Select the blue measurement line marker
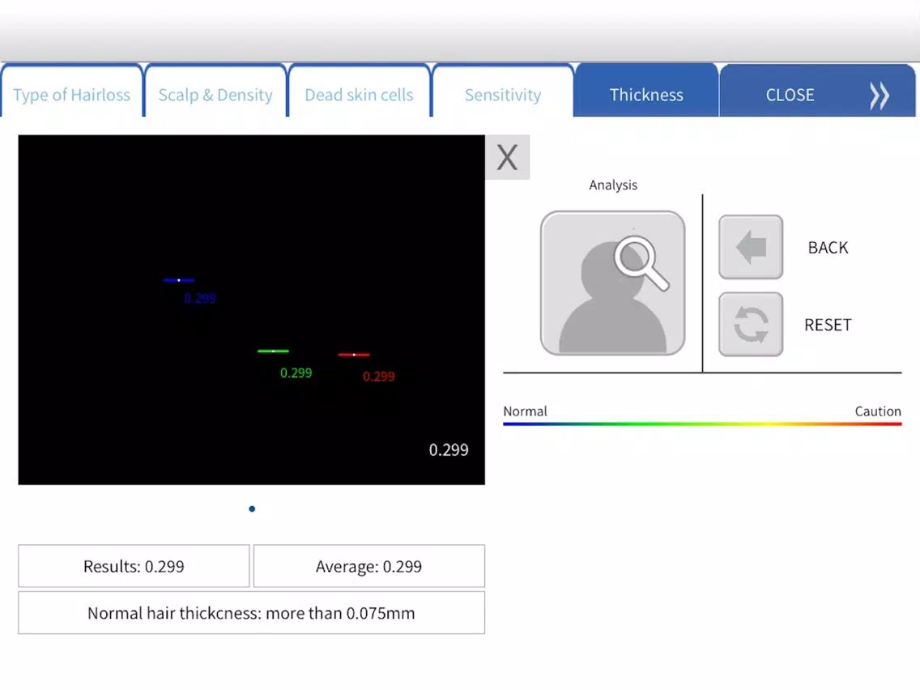The height and width of the screenshot is (690, 920). click(179, 280)
